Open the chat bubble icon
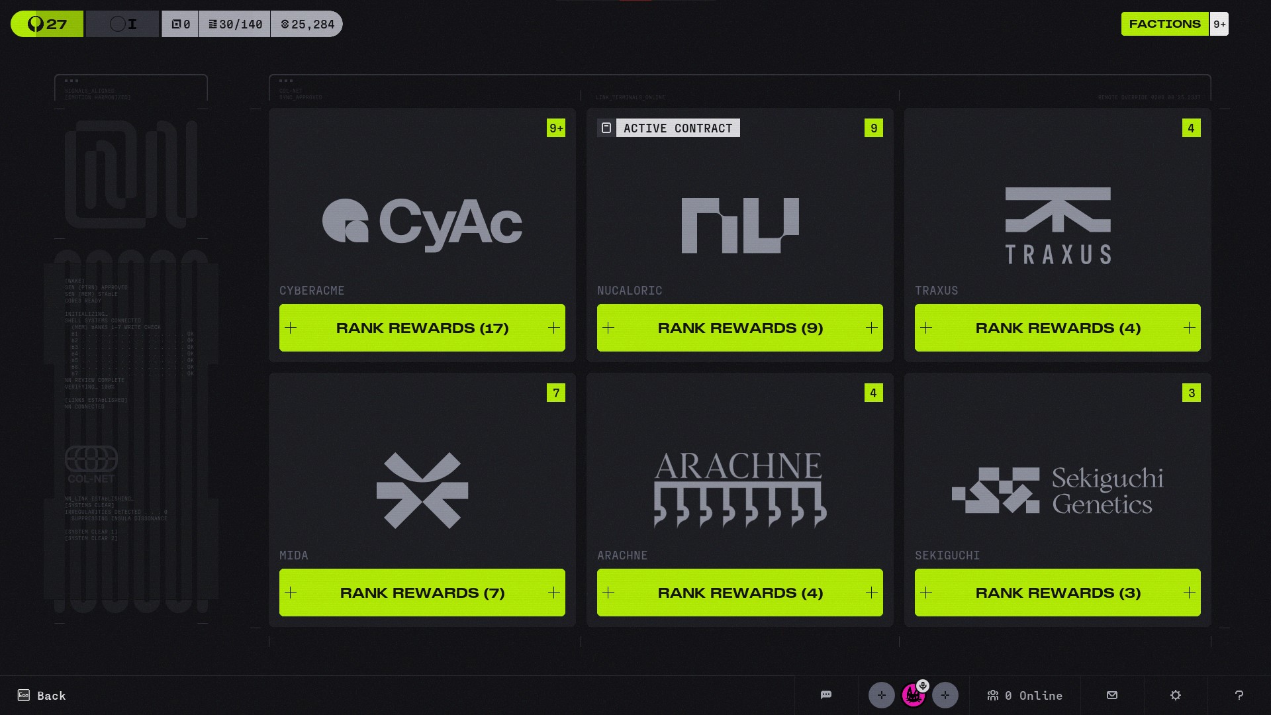Screen dimensions: 1271x715 click(826, 695)
